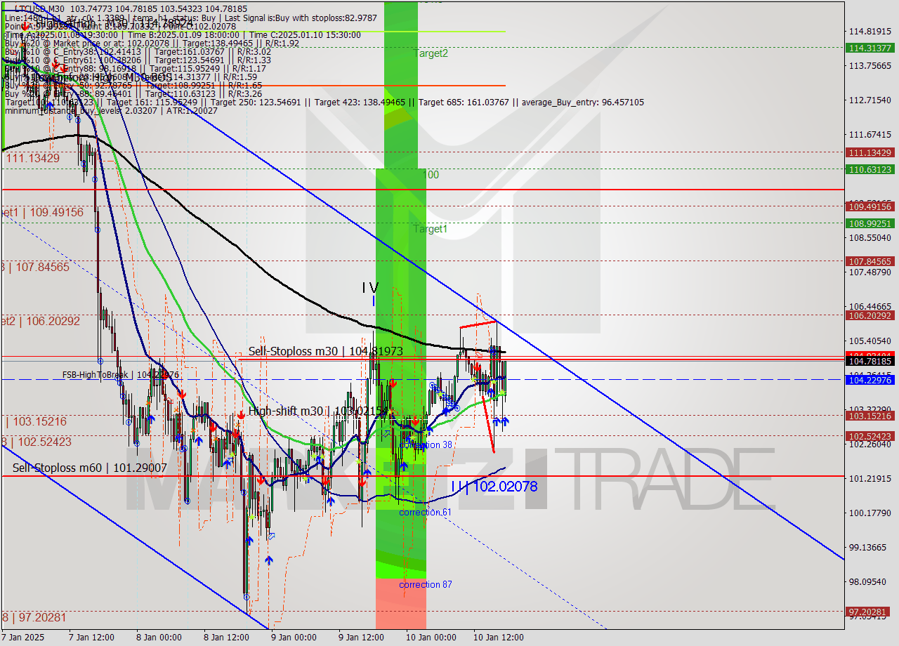Select the Sell-Stoploss m60 | 101.29007 label
899x646 pixels.
(89, 468)
